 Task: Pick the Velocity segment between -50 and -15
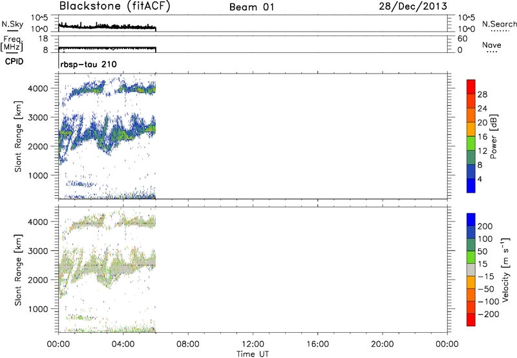click(471, 282)
